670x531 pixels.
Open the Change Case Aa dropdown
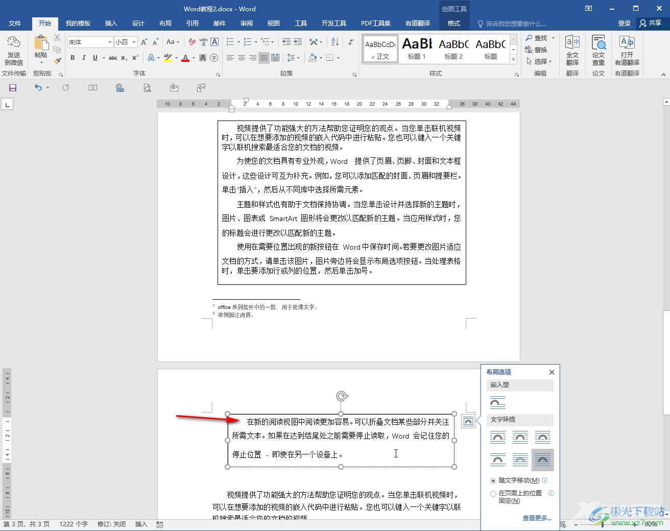tap(173, 42)
